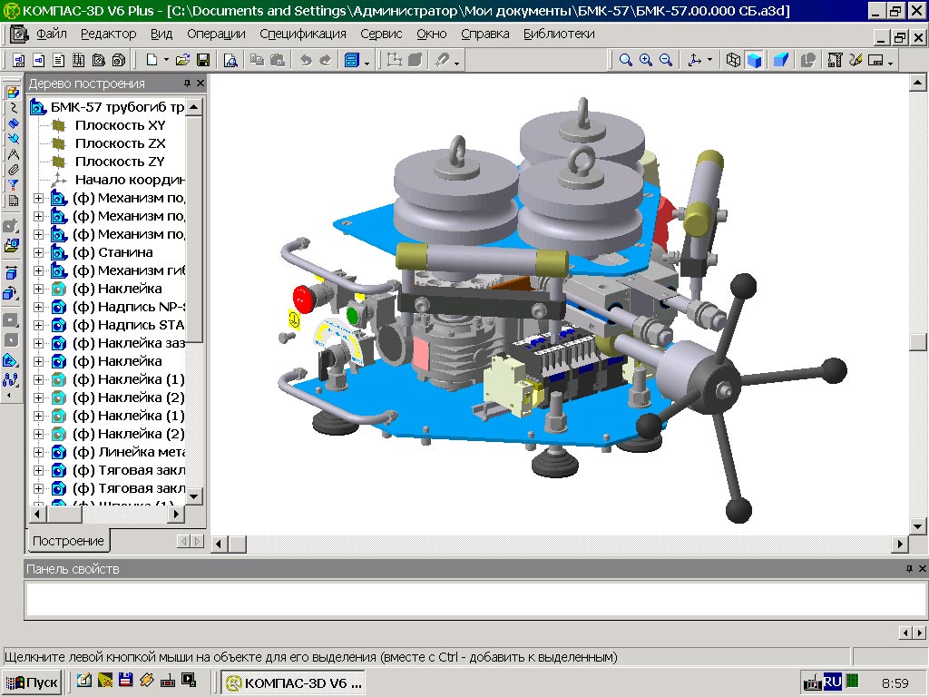The height and width of the screenshot is (697, 929).
Task: Click the tree panel scroll down arrow
Action: point(194,496)
